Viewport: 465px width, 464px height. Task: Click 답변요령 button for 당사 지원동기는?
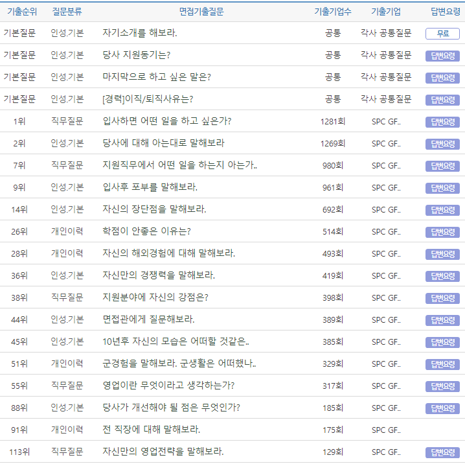coord(442,56)
